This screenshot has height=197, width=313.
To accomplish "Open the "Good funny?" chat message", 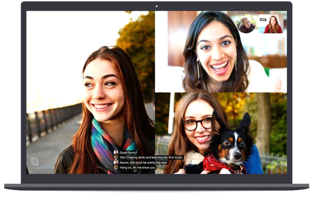I will [129, 152].
